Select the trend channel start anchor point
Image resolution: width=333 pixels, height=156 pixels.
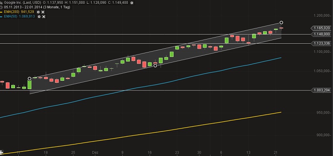pyautogui.click(x=30, y=79)
